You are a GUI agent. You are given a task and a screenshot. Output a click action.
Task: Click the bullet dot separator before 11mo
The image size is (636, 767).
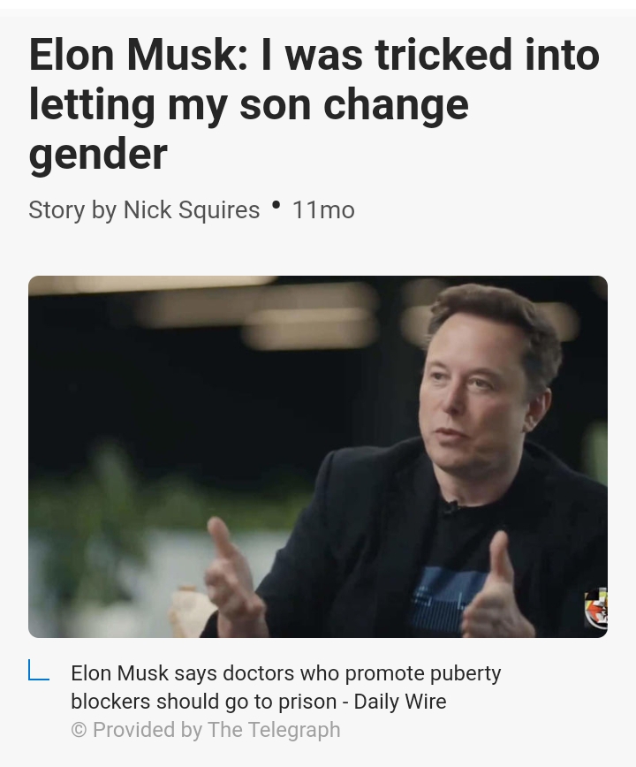tap(276, 204)
